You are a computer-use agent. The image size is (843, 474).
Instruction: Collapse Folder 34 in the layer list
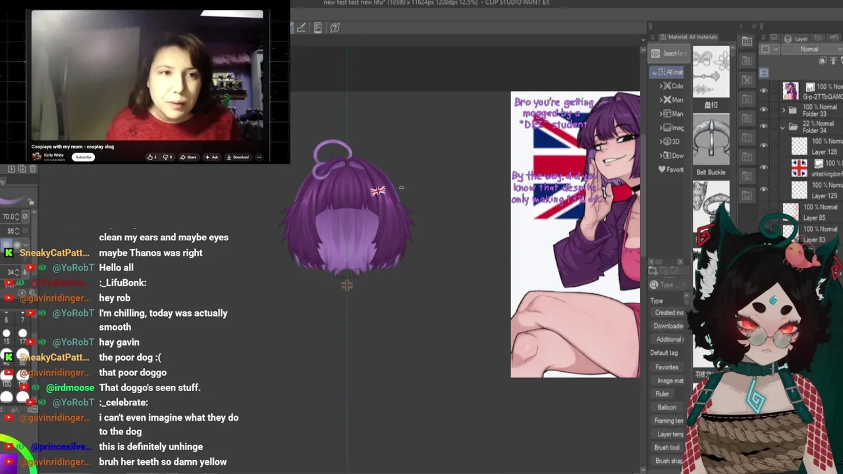coord(783,127)
